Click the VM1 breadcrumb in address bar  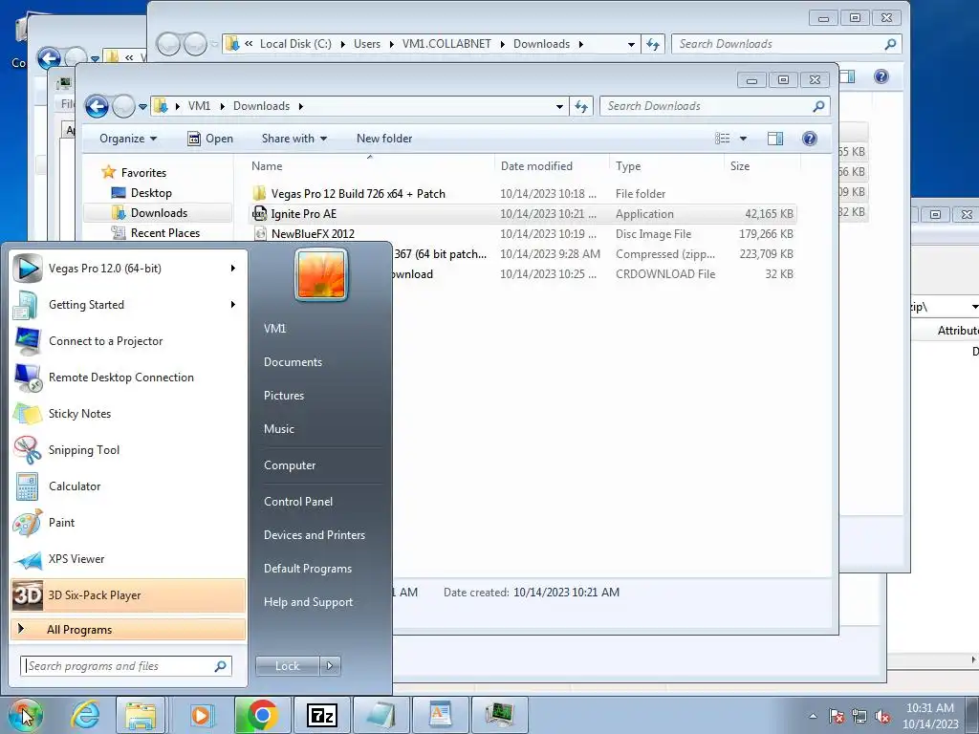[x=199, y=106]
